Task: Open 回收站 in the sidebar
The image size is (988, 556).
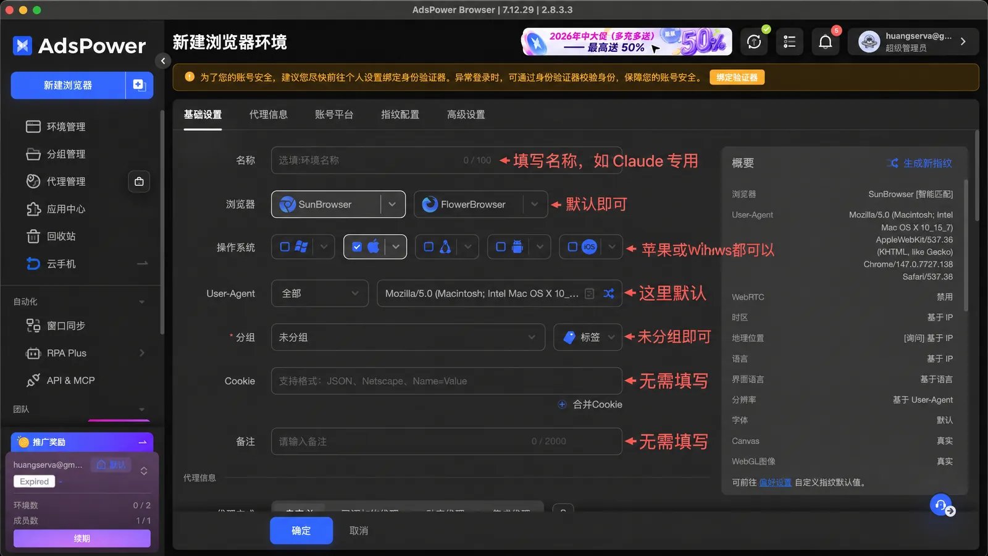Action: (x=51, y=236)
